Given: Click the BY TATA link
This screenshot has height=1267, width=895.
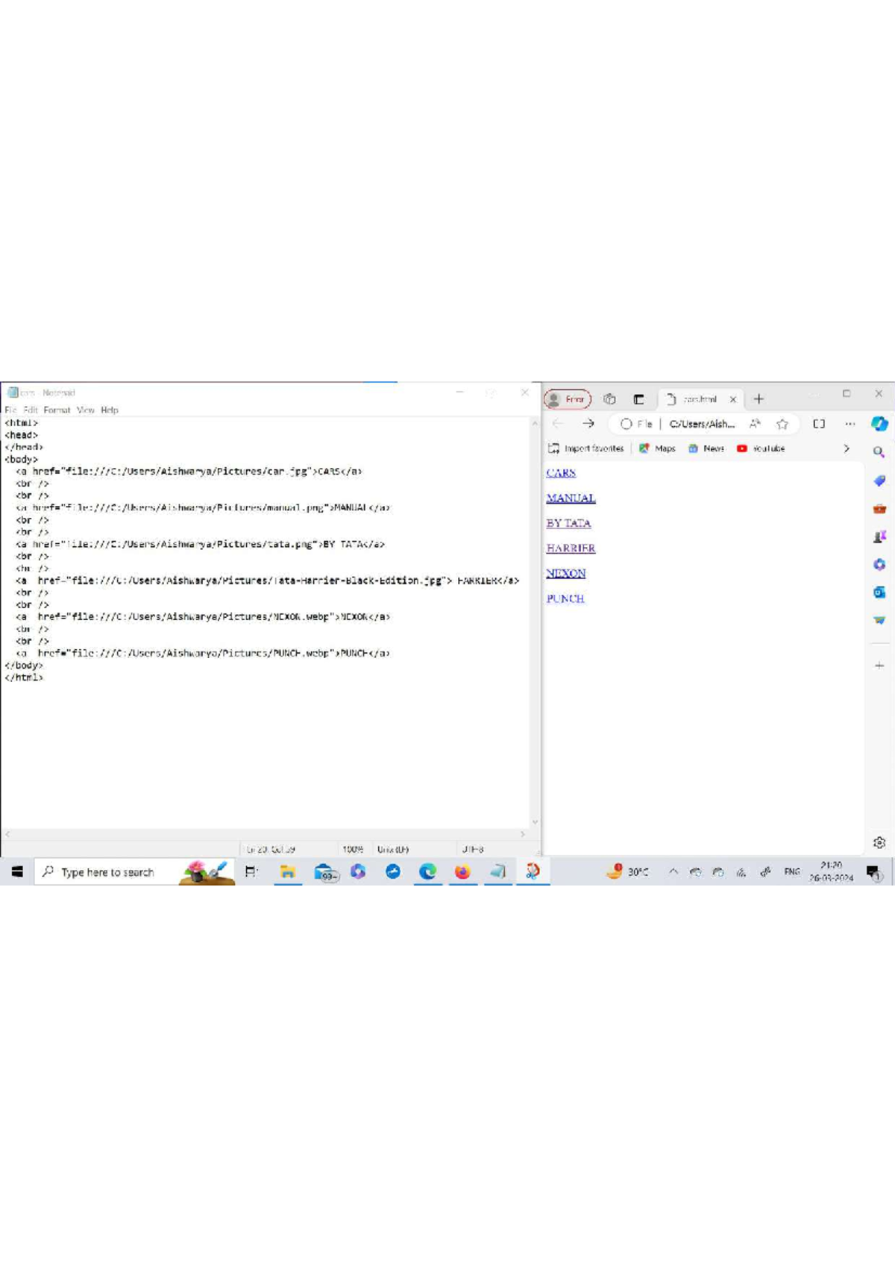Looking at the screenshot, I should (x=568, y=523).
